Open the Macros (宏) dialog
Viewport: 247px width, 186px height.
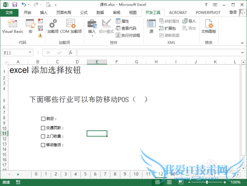click(31, 26)
